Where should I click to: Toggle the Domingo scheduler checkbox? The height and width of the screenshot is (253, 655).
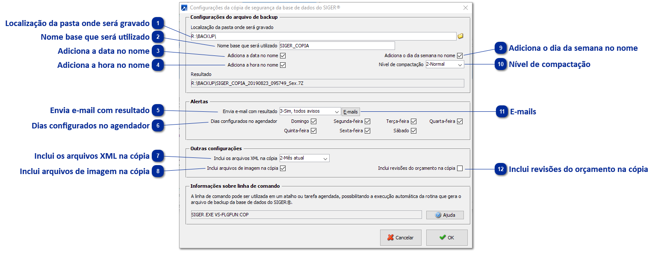(314, 121)
